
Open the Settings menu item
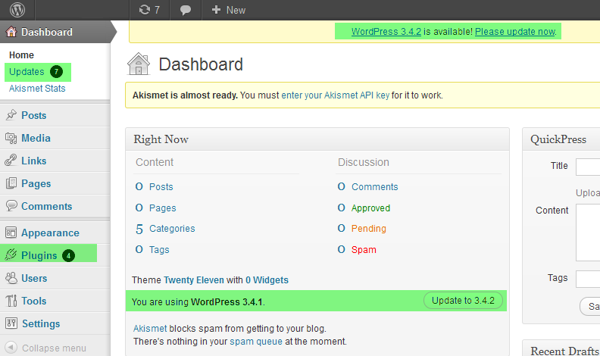(40, 323)
